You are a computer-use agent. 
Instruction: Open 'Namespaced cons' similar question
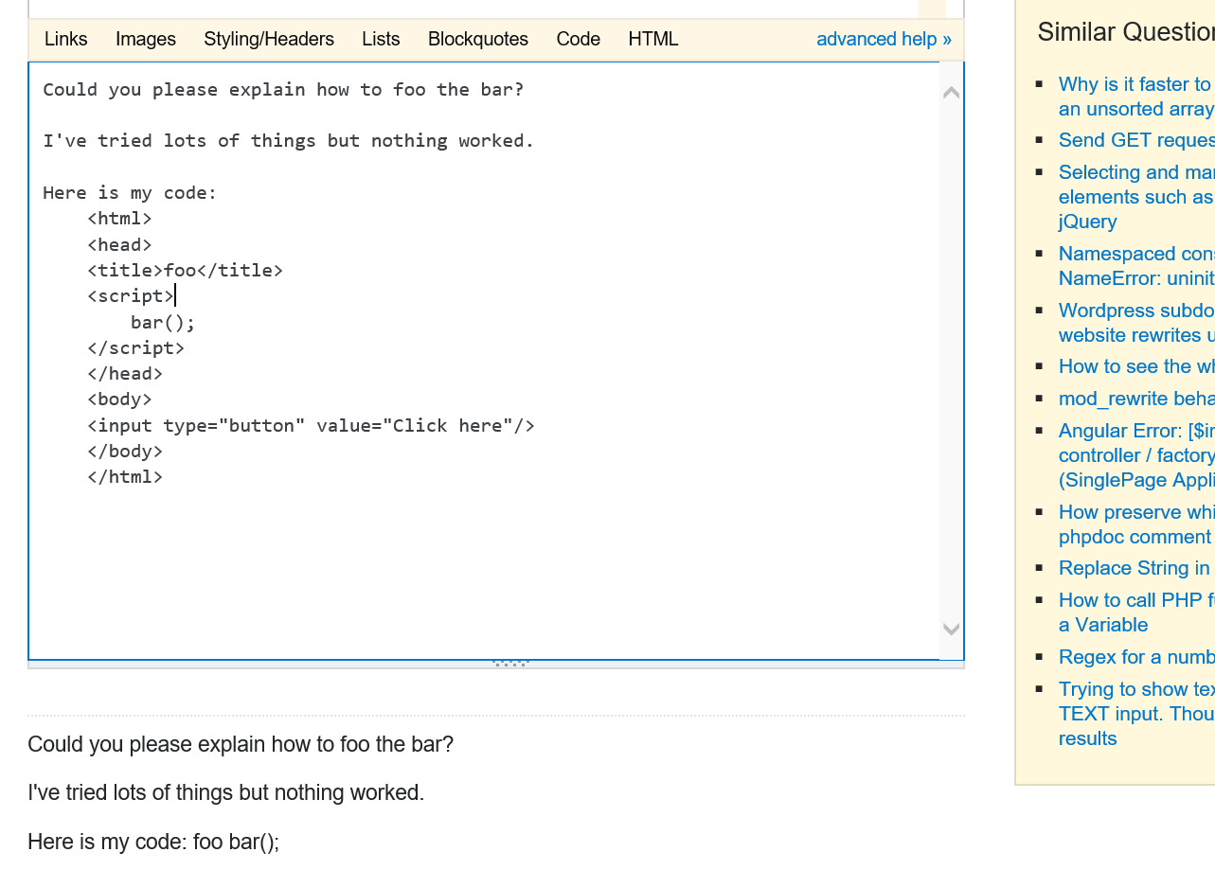(1136, 266)
